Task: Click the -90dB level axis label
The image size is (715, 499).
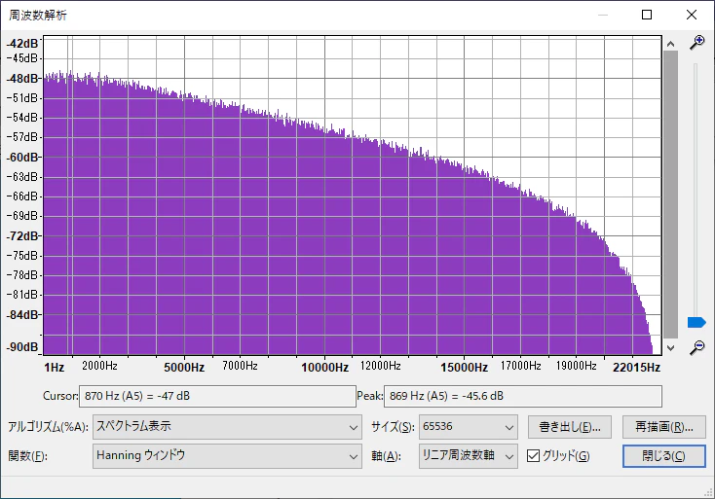Action: coord(21,347)
